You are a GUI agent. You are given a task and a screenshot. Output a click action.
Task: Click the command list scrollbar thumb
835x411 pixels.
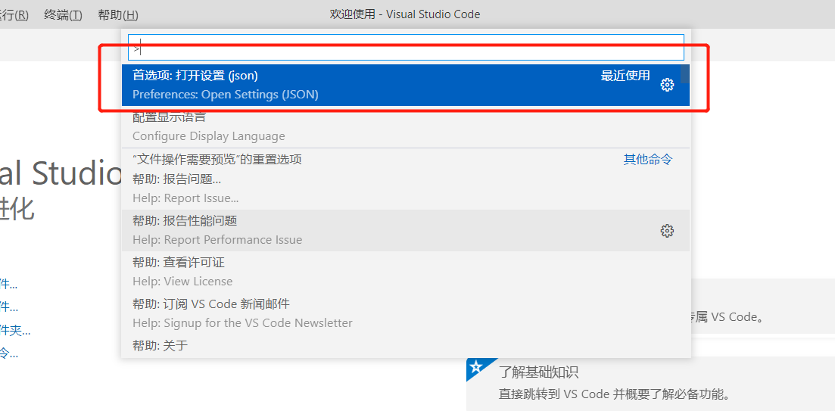(x=685, y=73)
